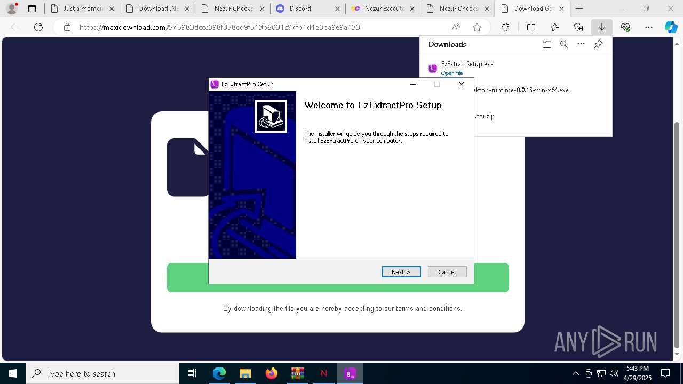Open Windows Start menu
This screenshot has width=683, height=384.
[x=13, y=373]
